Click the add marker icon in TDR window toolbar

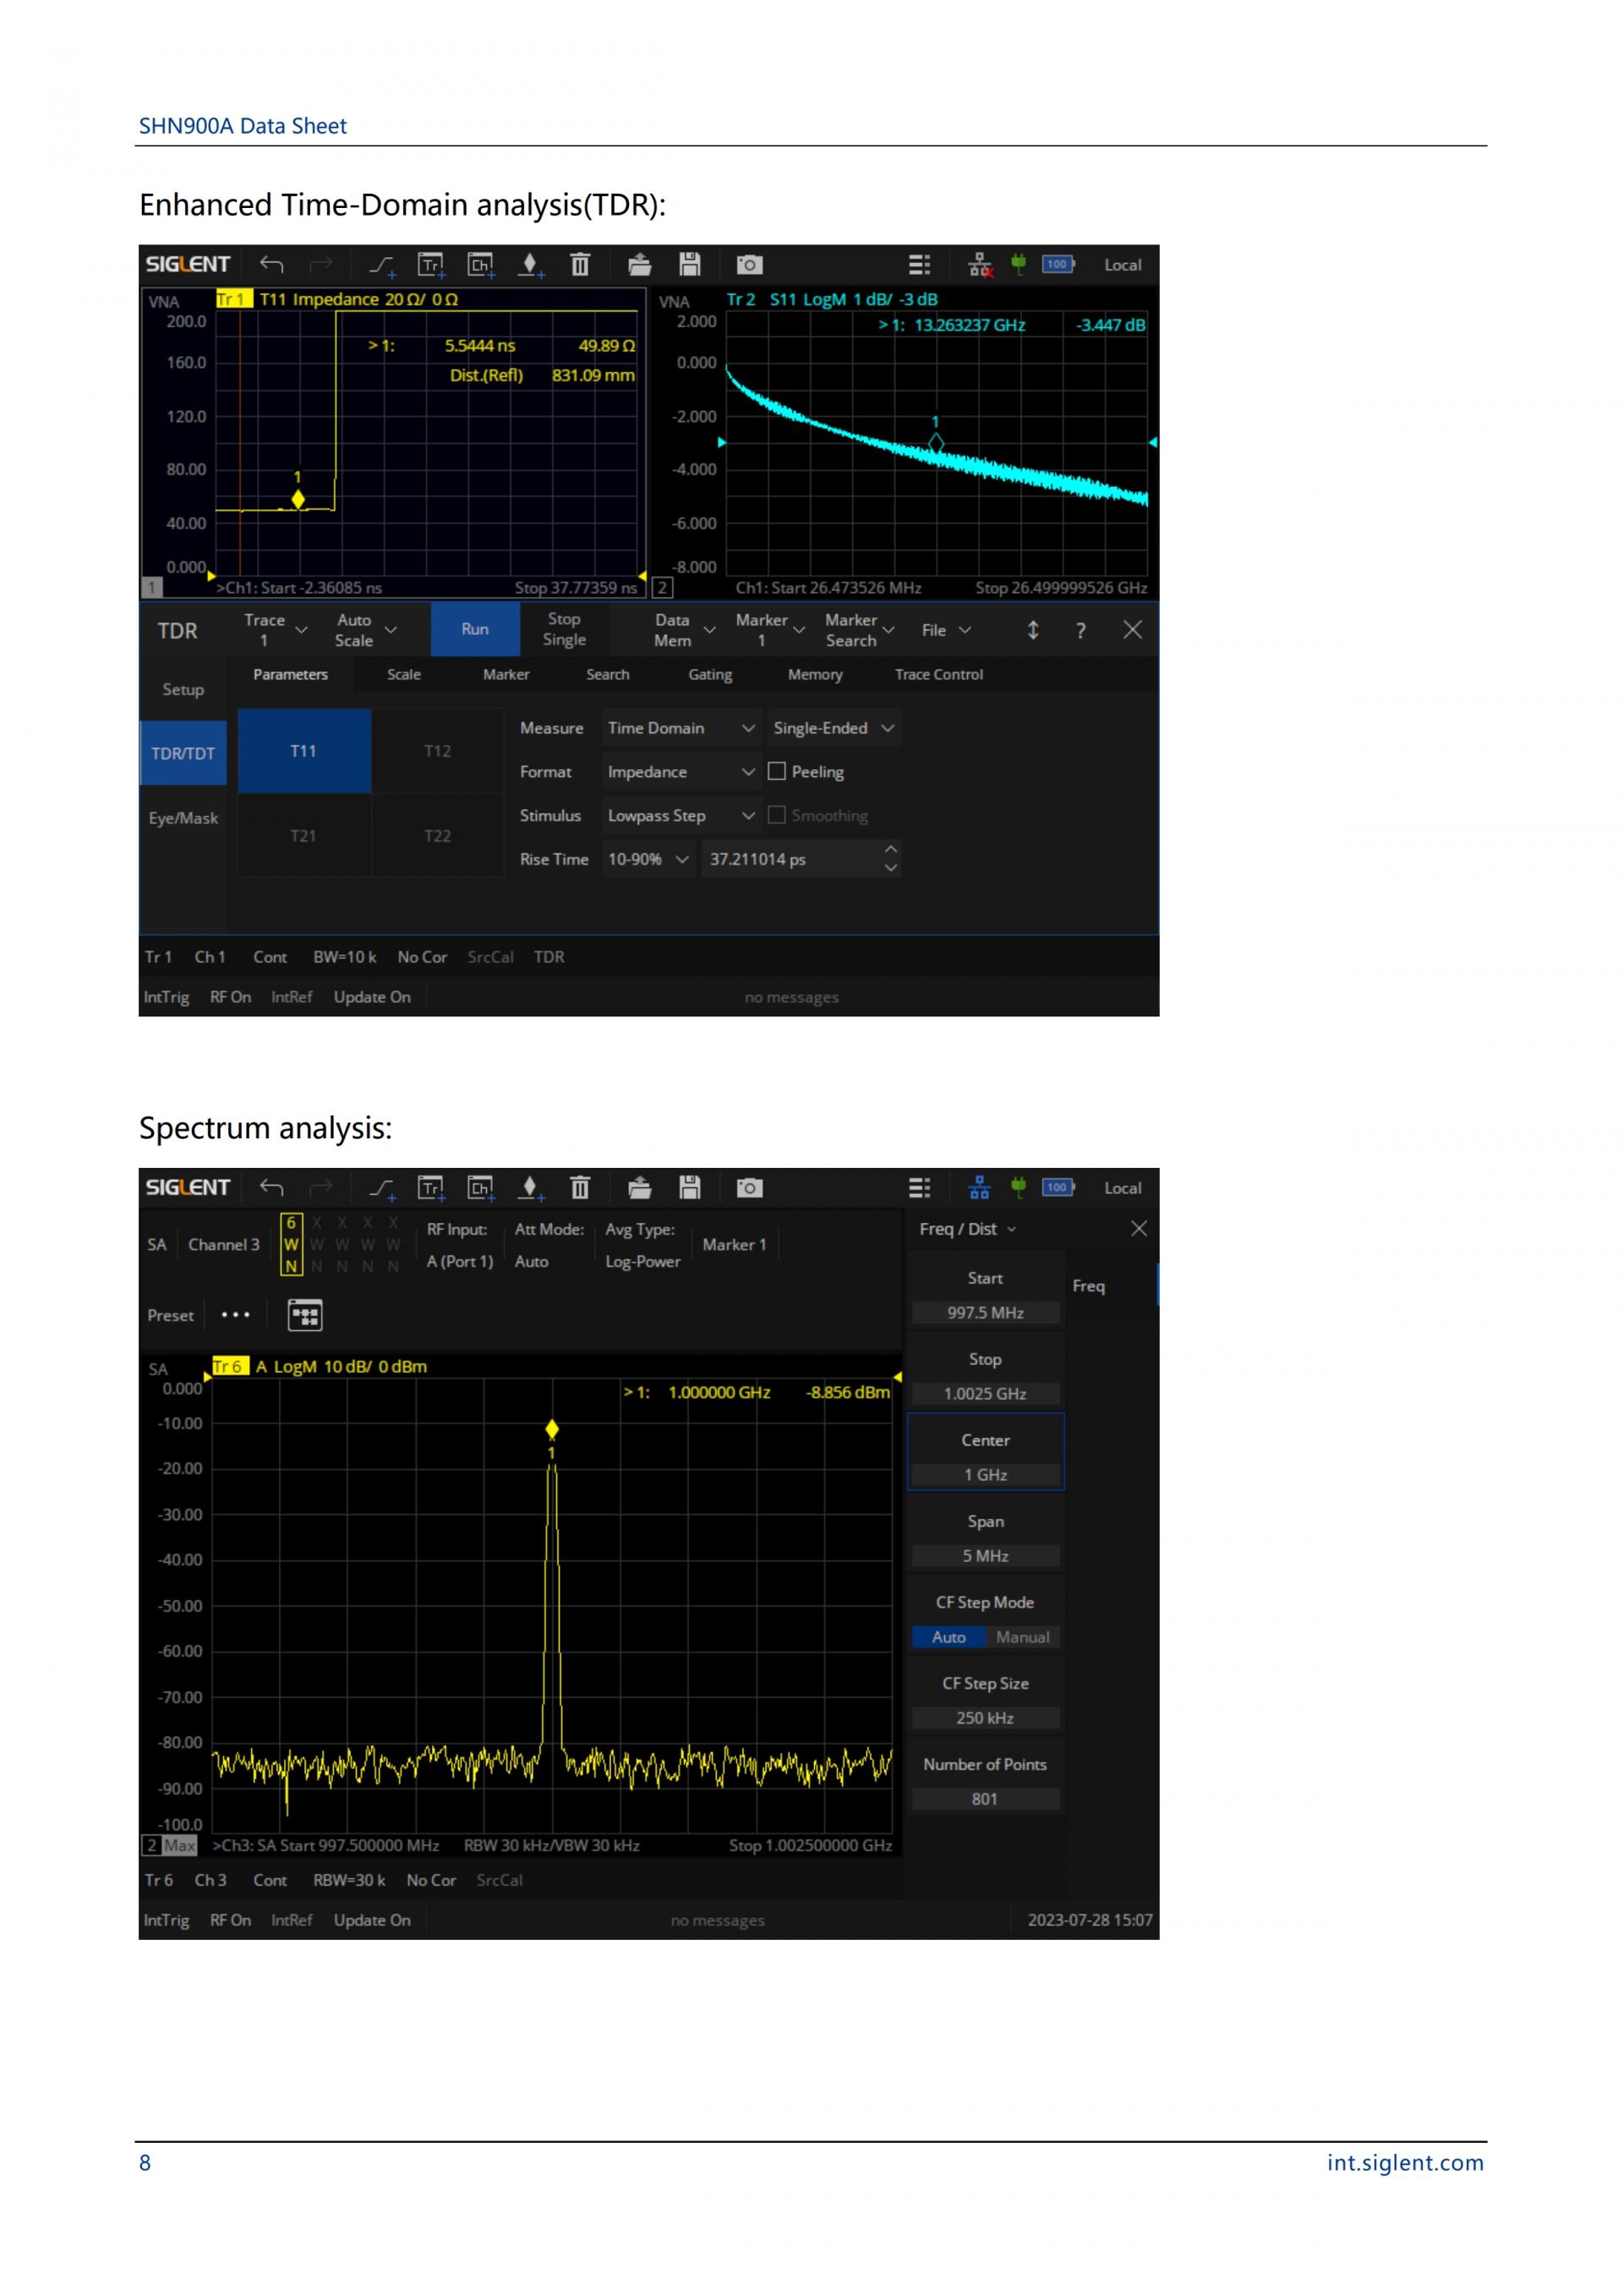pyautogui.click(x=531, y=265)
